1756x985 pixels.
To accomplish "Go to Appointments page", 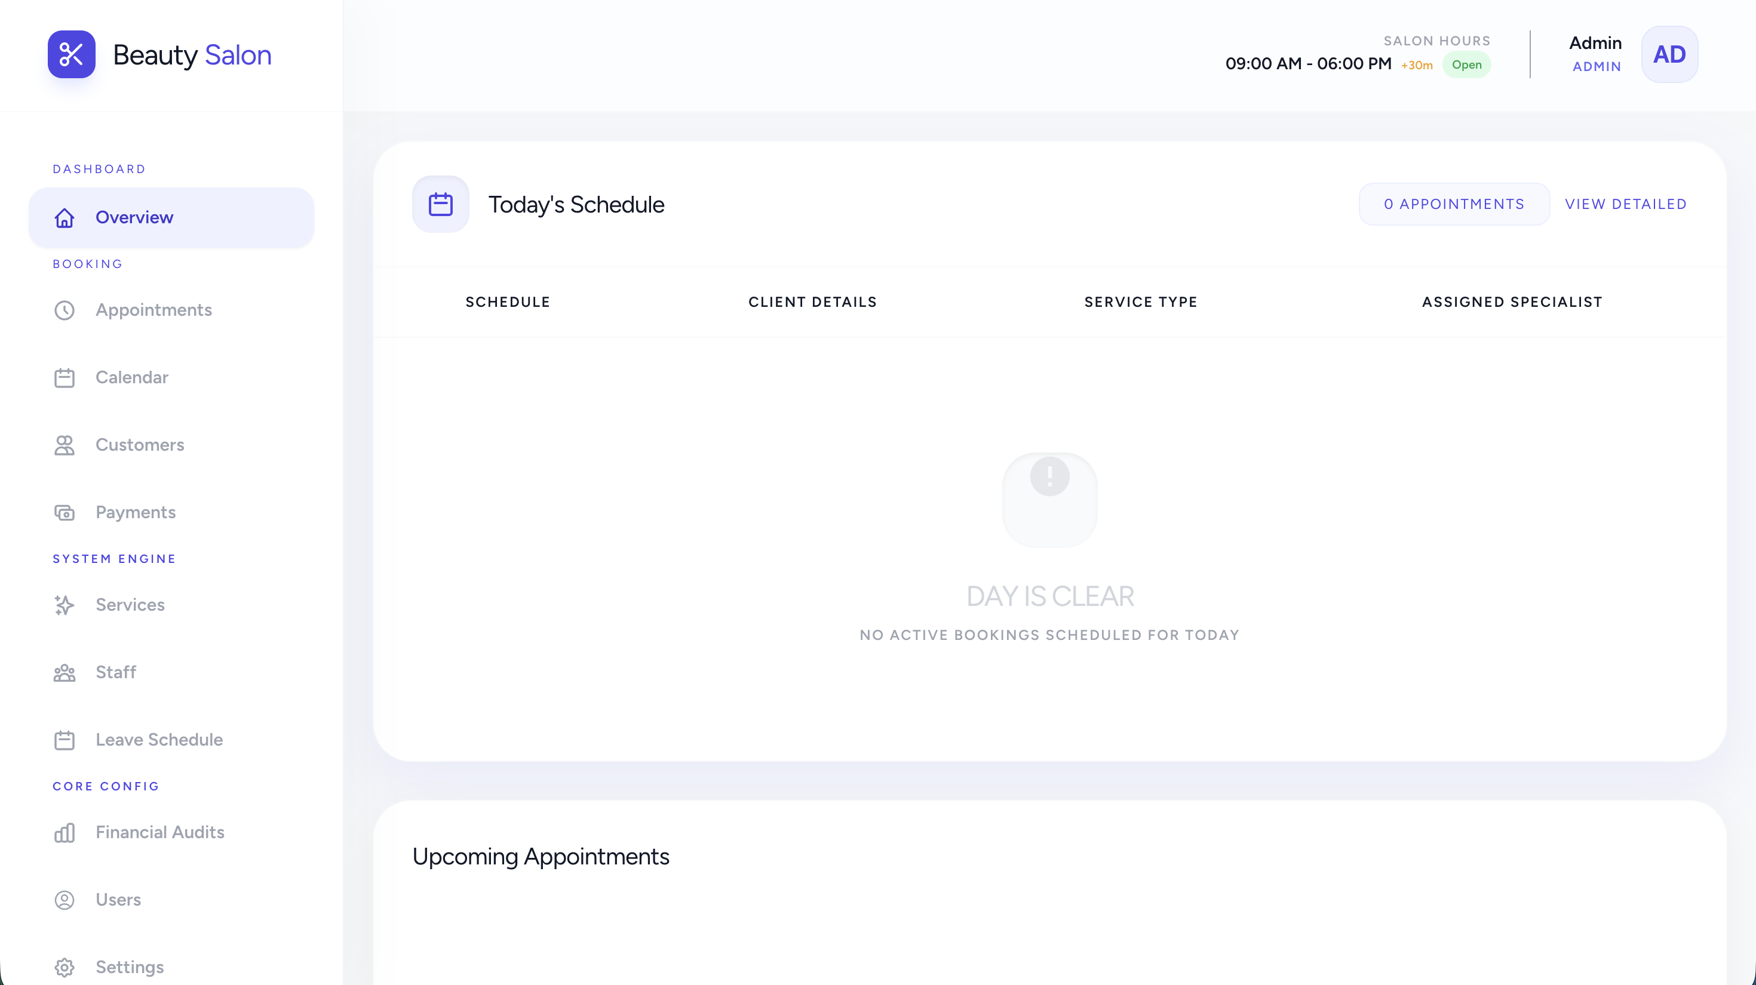I will (171, 310).
